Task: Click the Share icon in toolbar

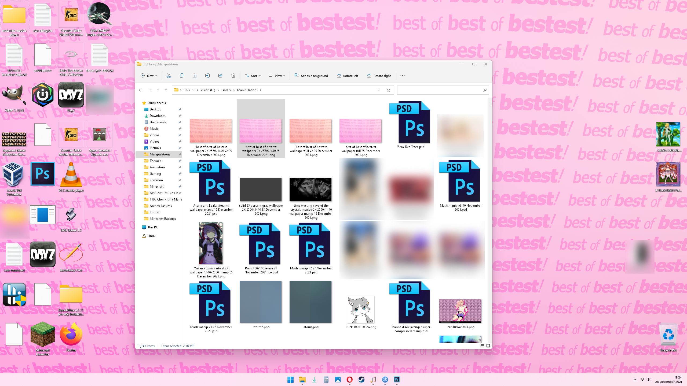Action: (220, 76)
